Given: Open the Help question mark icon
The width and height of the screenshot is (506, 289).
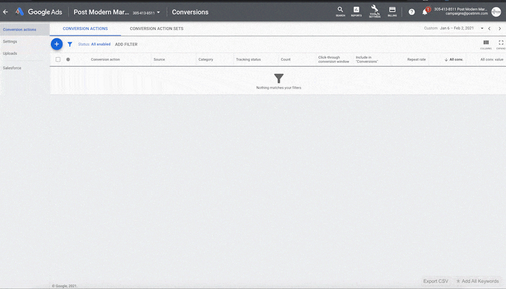Looking at the screenshot, I should pos(411,12).
